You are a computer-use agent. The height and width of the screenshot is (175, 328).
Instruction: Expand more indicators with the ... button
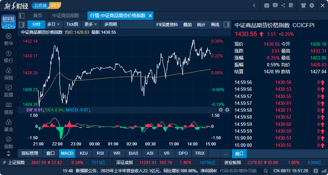(x=226, y=154)
